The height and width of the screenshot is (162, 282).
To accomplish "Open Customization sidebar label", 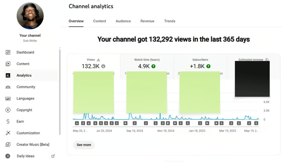I will [x=28, y=133].
